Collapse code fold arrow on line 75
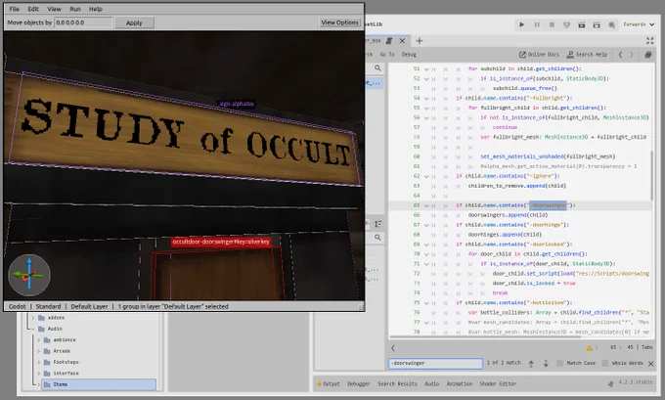This screenshot has width=665, height=400. pos(426,303)
